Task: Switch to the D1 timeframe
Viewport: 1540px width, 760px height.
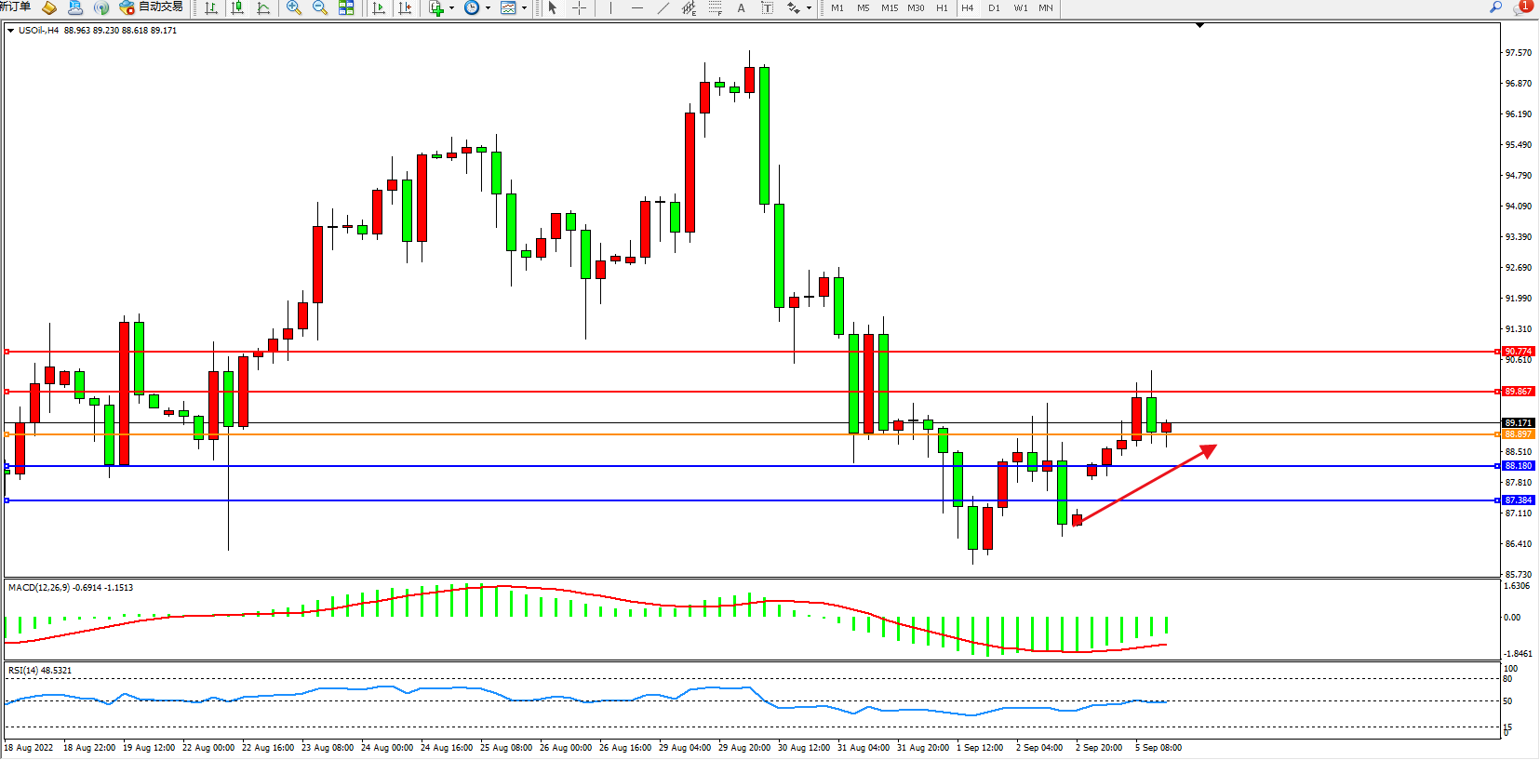Action: click(x=994, y=7)
